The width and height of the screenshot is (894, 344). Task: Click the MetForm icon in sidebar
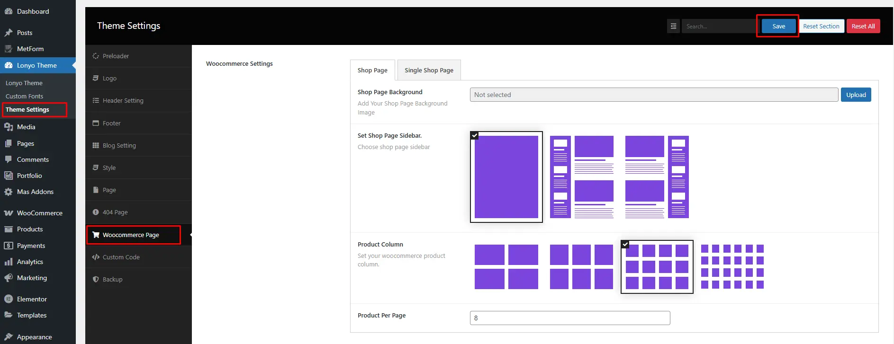8,49
